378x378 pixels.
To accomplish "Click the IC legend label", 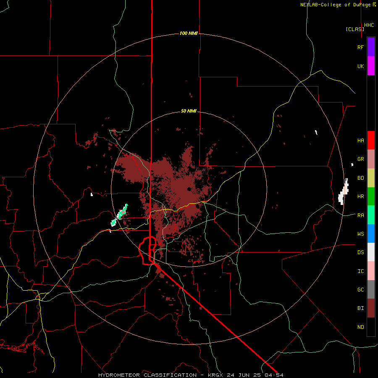I will click(x=360, y=271).
